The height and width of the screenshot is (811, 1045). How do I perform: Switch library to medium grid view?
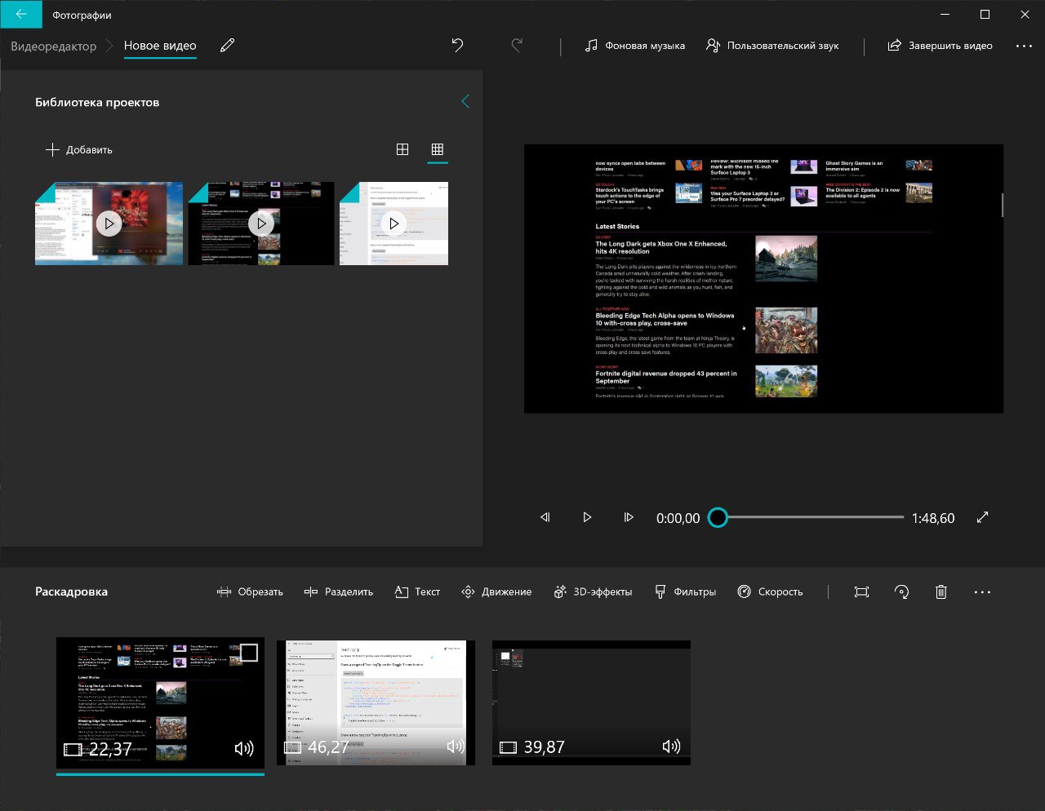tap(402, 149)
